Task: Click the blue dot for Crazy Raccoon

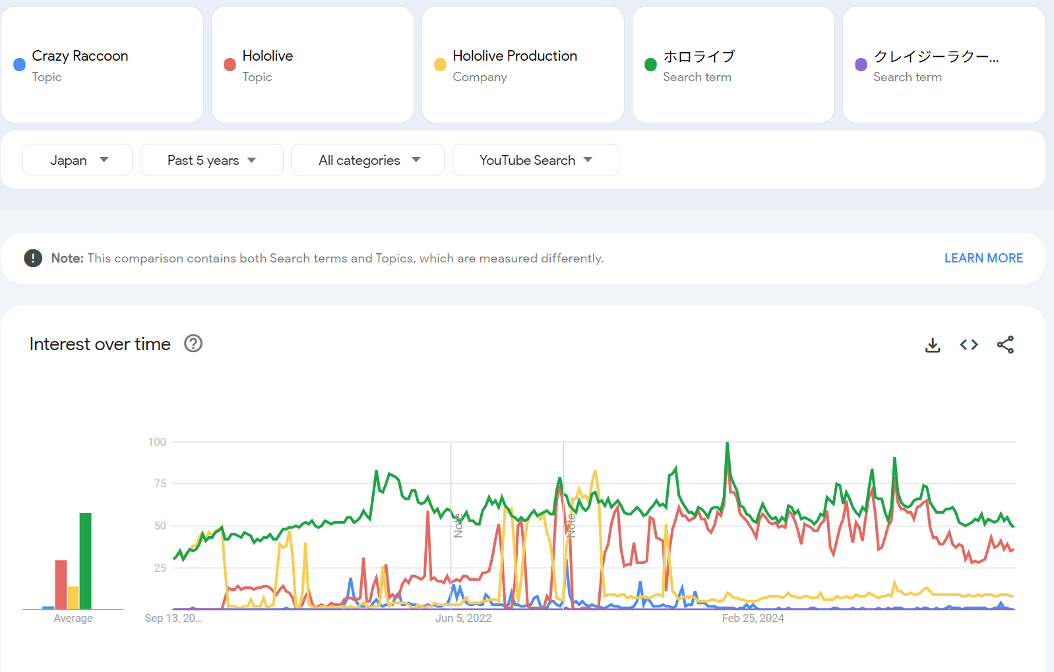Action: point(20,65)
